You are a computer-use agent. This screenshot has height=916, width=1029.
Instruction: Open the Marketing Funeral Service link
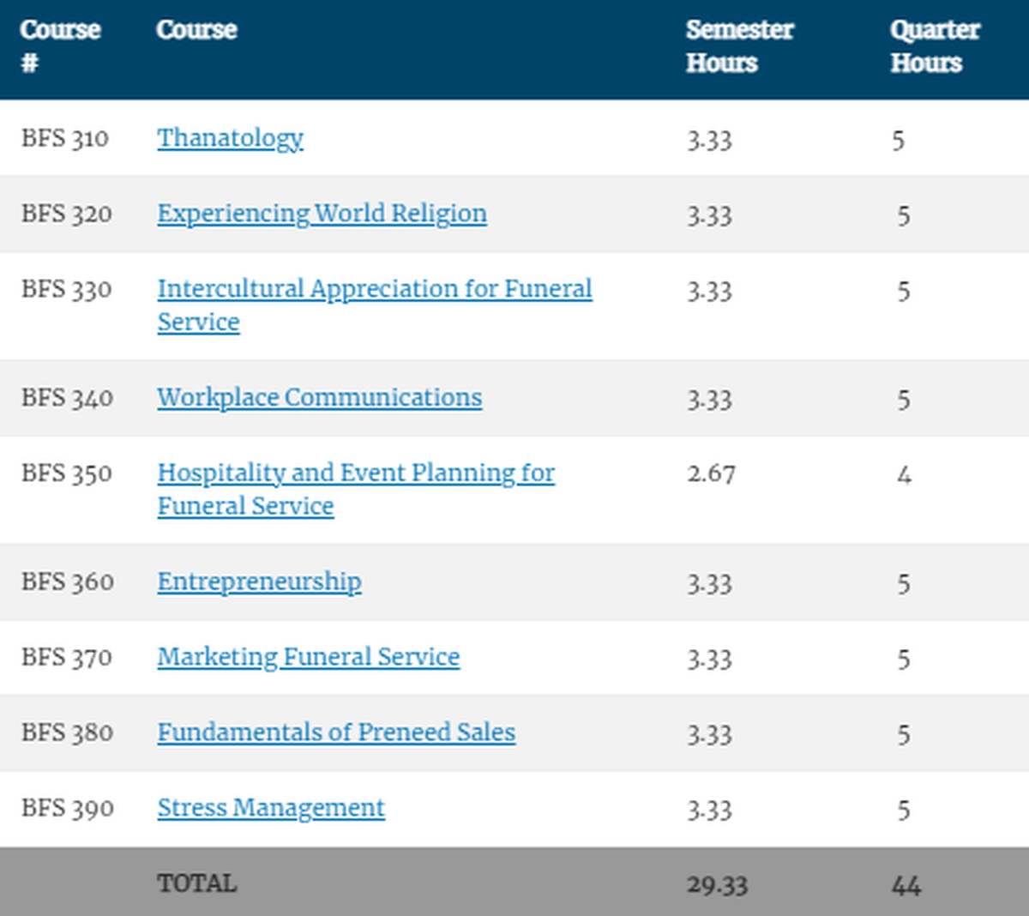pyautogui.click(x=308, y=657)
